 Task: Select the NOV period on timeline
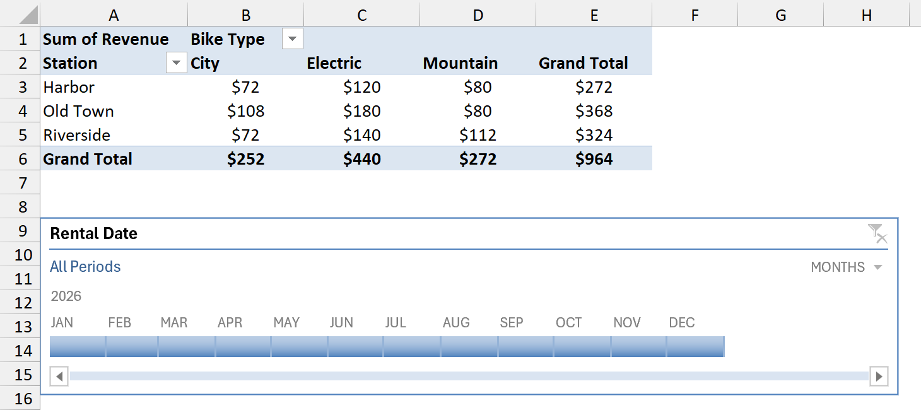[x=638, y=346]
